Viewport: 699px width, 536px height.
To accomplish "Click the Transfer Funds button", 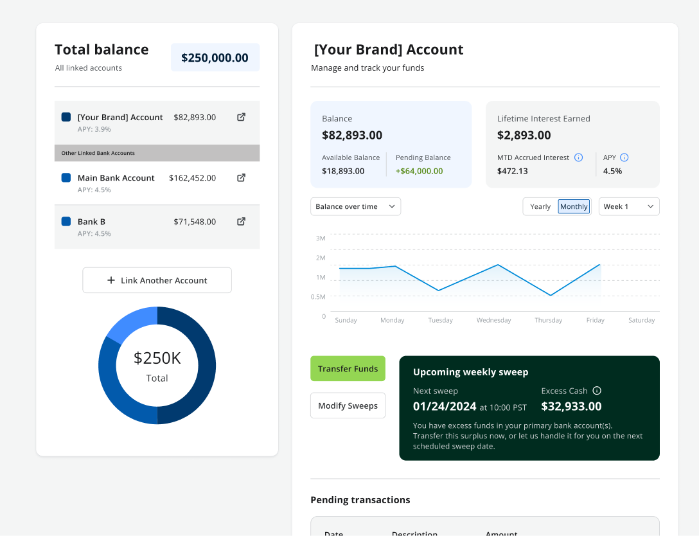I will tap(348, 368).
